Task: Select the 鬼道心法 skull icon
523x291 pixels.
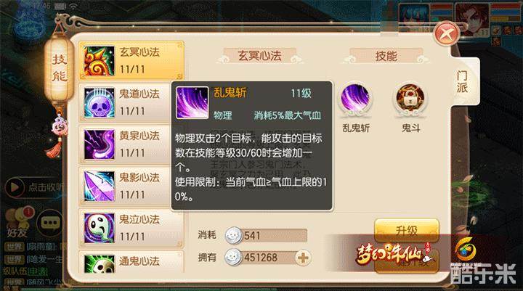Action: [x=99, y=102]
